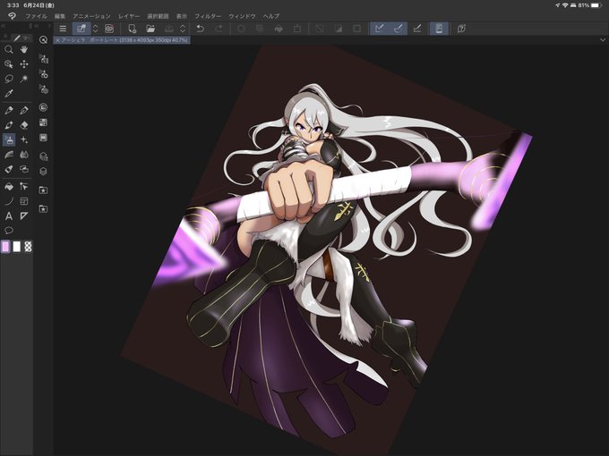
Task: Expand the save options stepper arrows
Action: coord(183,29)
